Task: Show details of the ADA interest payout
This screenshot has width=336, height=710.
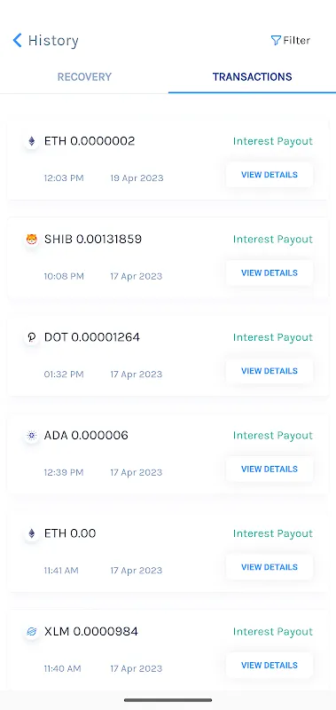Action: click(x=270, y=469)
